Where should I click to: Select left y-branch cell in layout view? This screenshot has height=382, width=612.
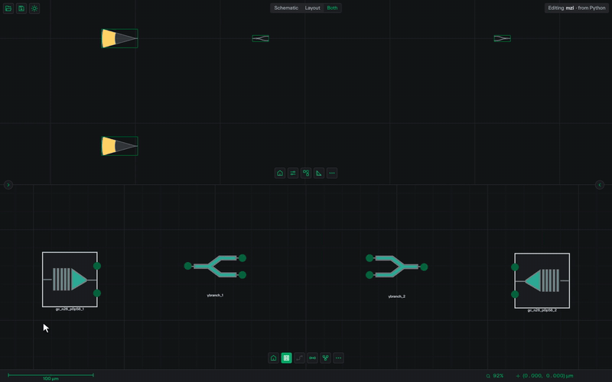(260, 38)
